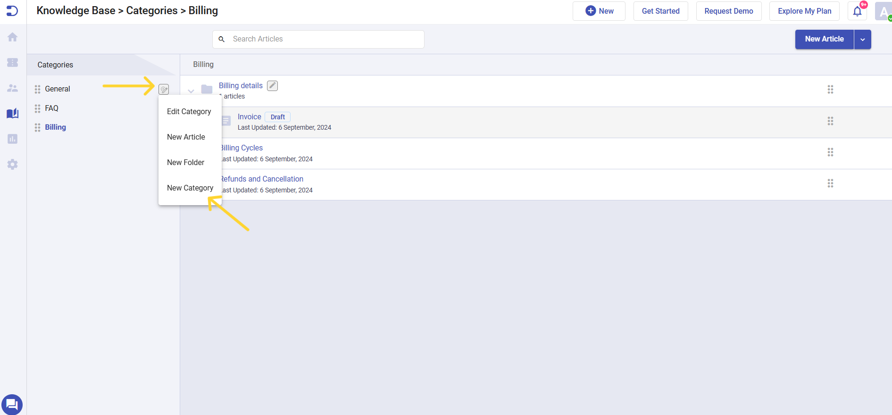Grab the drag handle for Billing category
This screenshot has width=892, height=415.
pos(37,127)
